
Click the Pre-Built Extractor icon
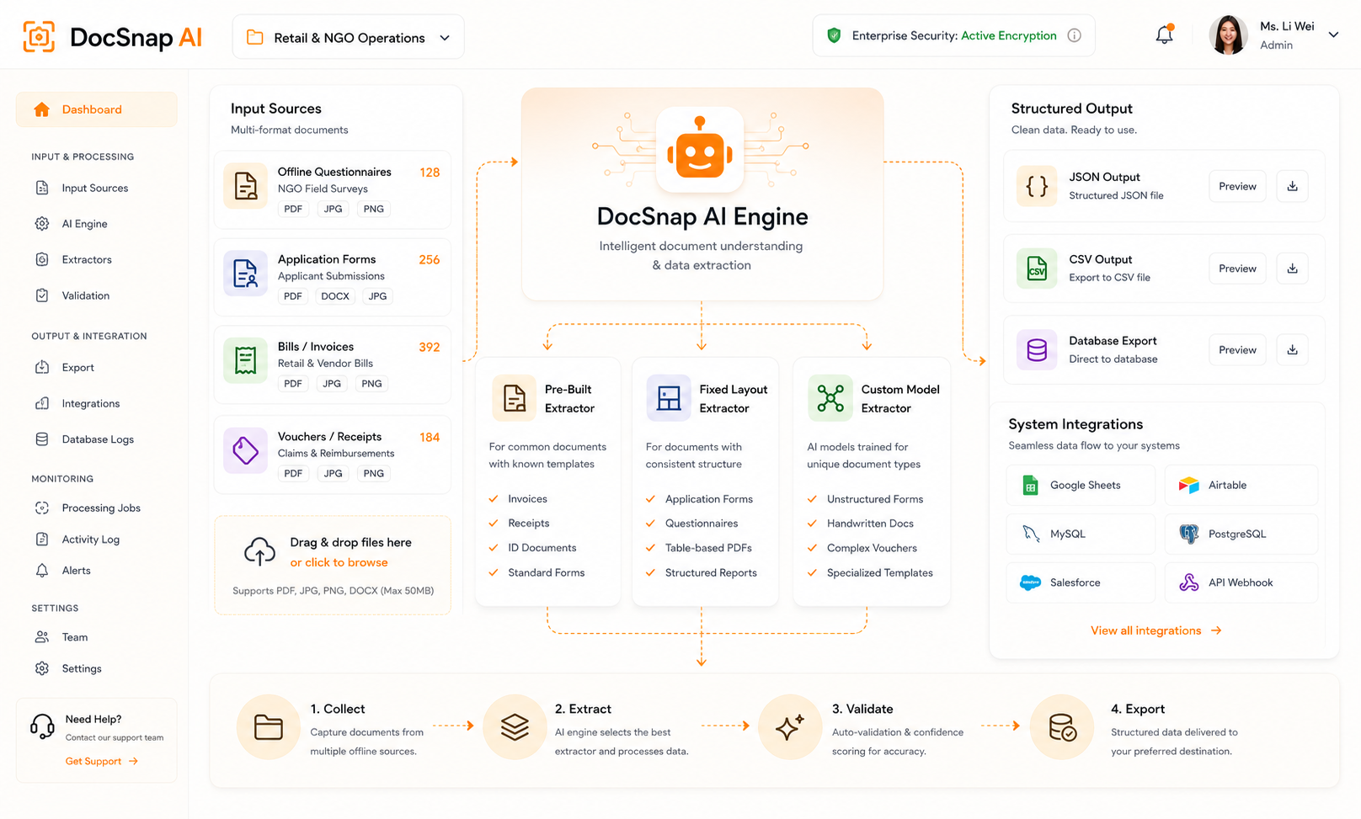[514, 397]
